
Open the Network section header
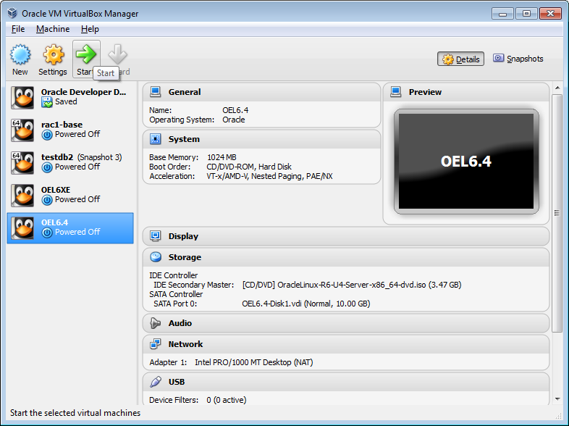(x=346, y=344)
